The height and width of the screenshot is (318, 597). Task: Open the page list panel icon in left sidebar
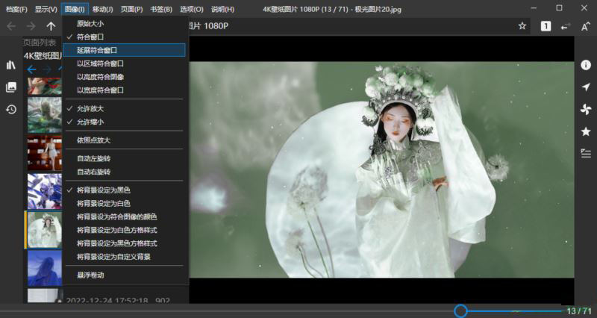11,87
